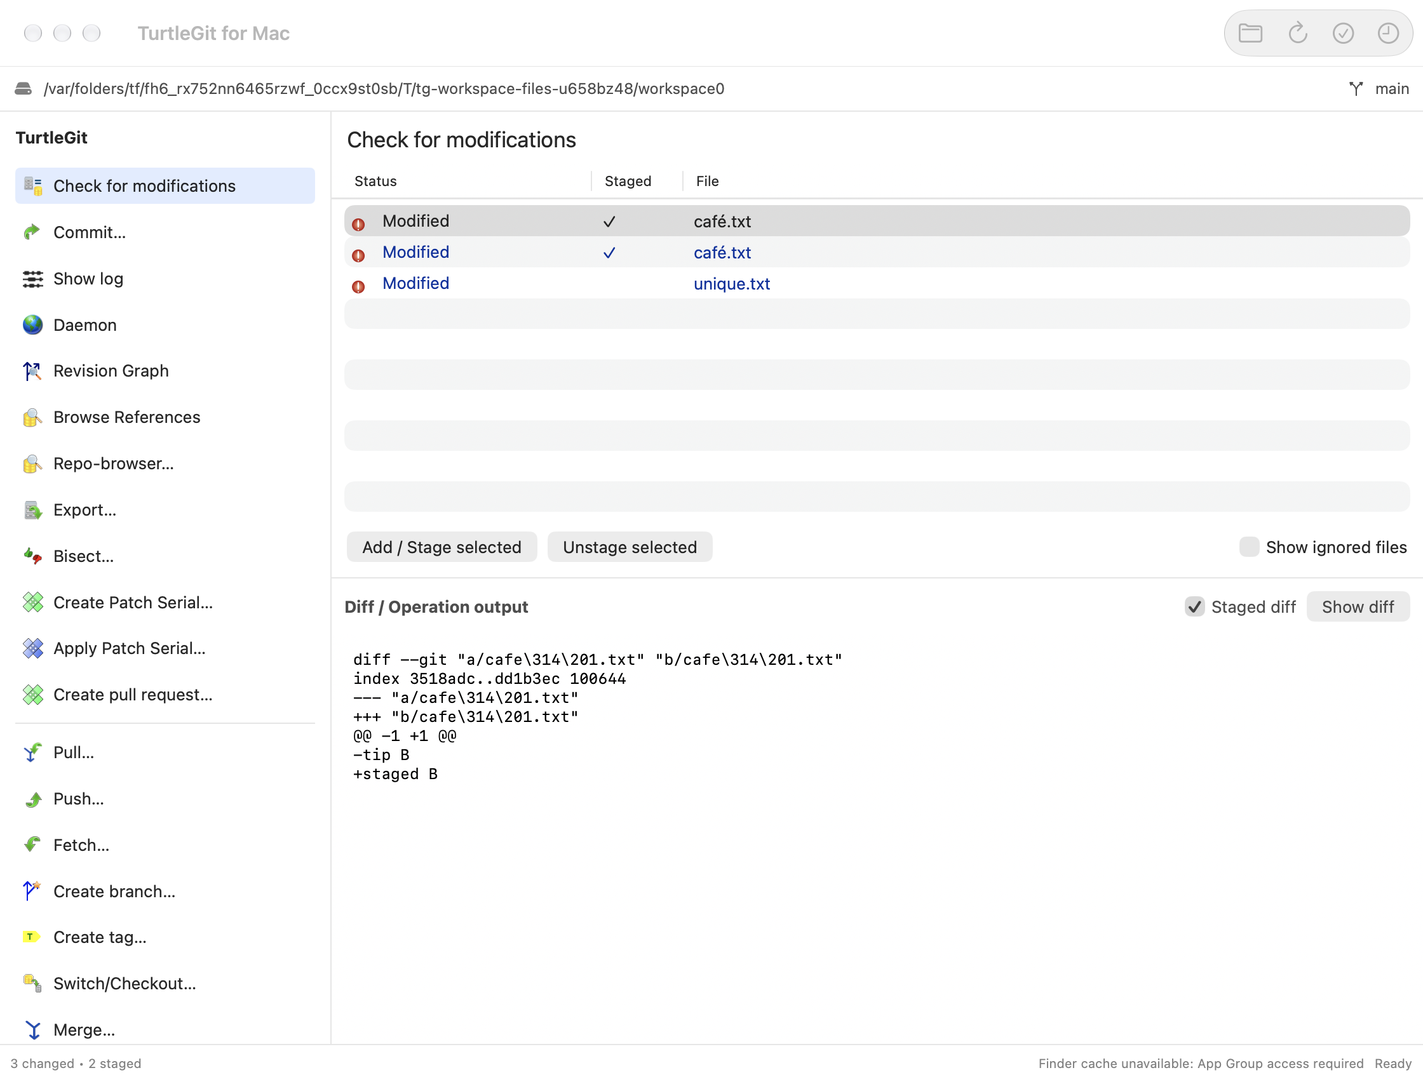Click Unstage selected button

[x=630, y=547]
